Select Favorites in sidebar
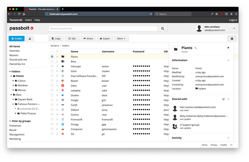 (x=14, y=51)
